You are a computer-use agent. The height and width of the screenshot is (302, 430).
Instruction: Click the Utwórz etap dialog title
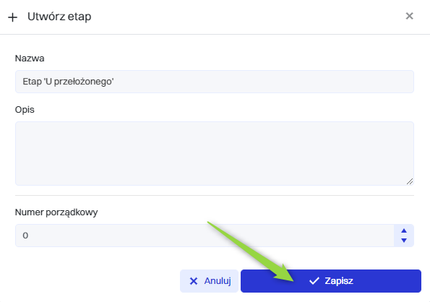click(x=59, y=17)
